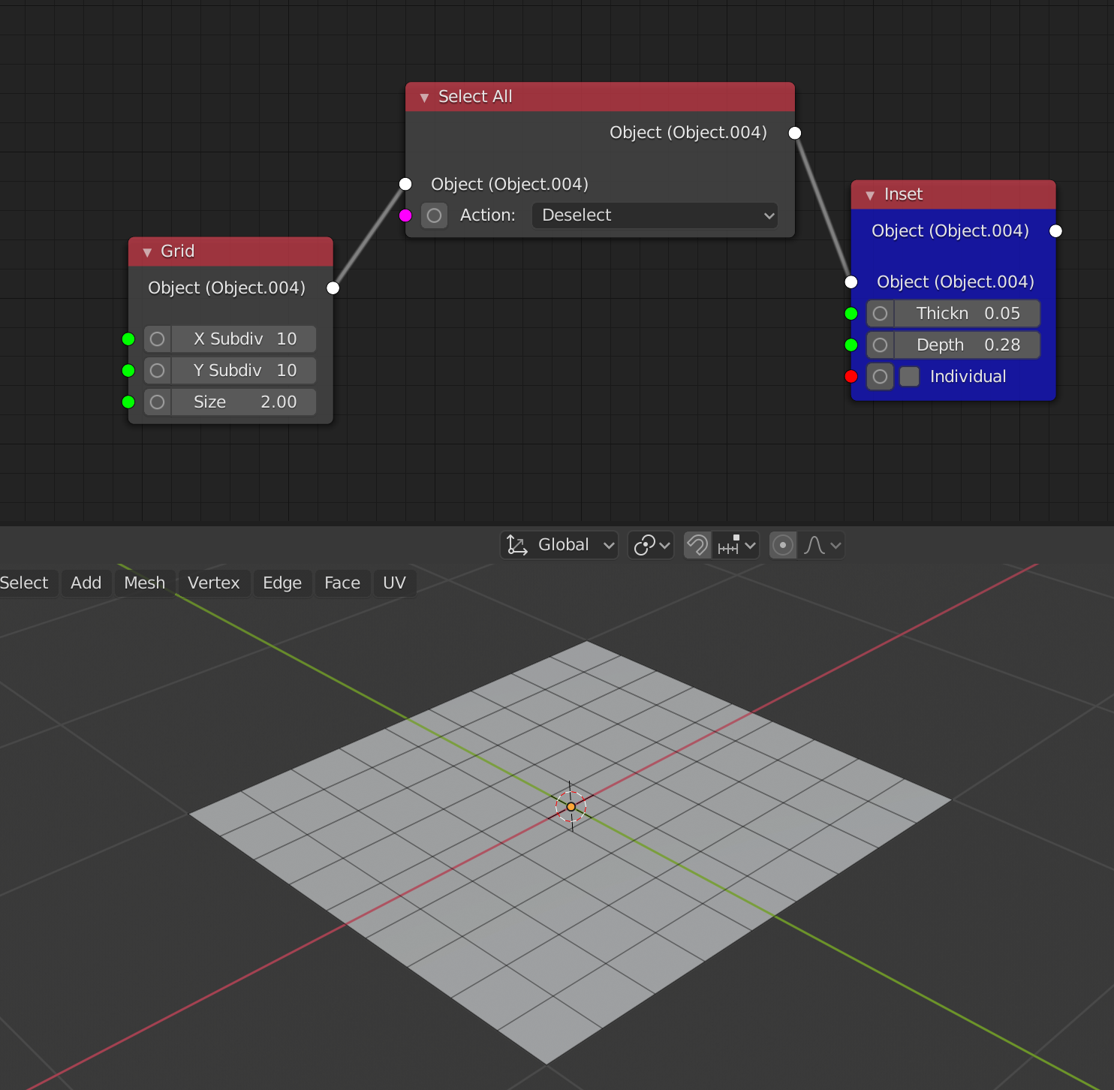Click the 3D cursor in the viewport
Screen dimensions: 1114x1090
571,807
